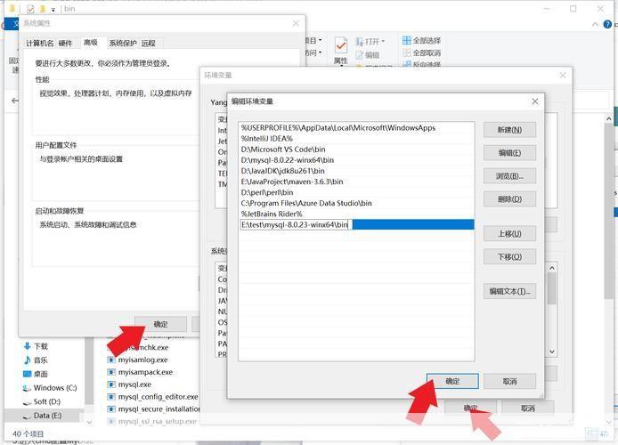Click 上移(U) to move entry up
Screen dimensions: 618x445
[x=509, y=233]
